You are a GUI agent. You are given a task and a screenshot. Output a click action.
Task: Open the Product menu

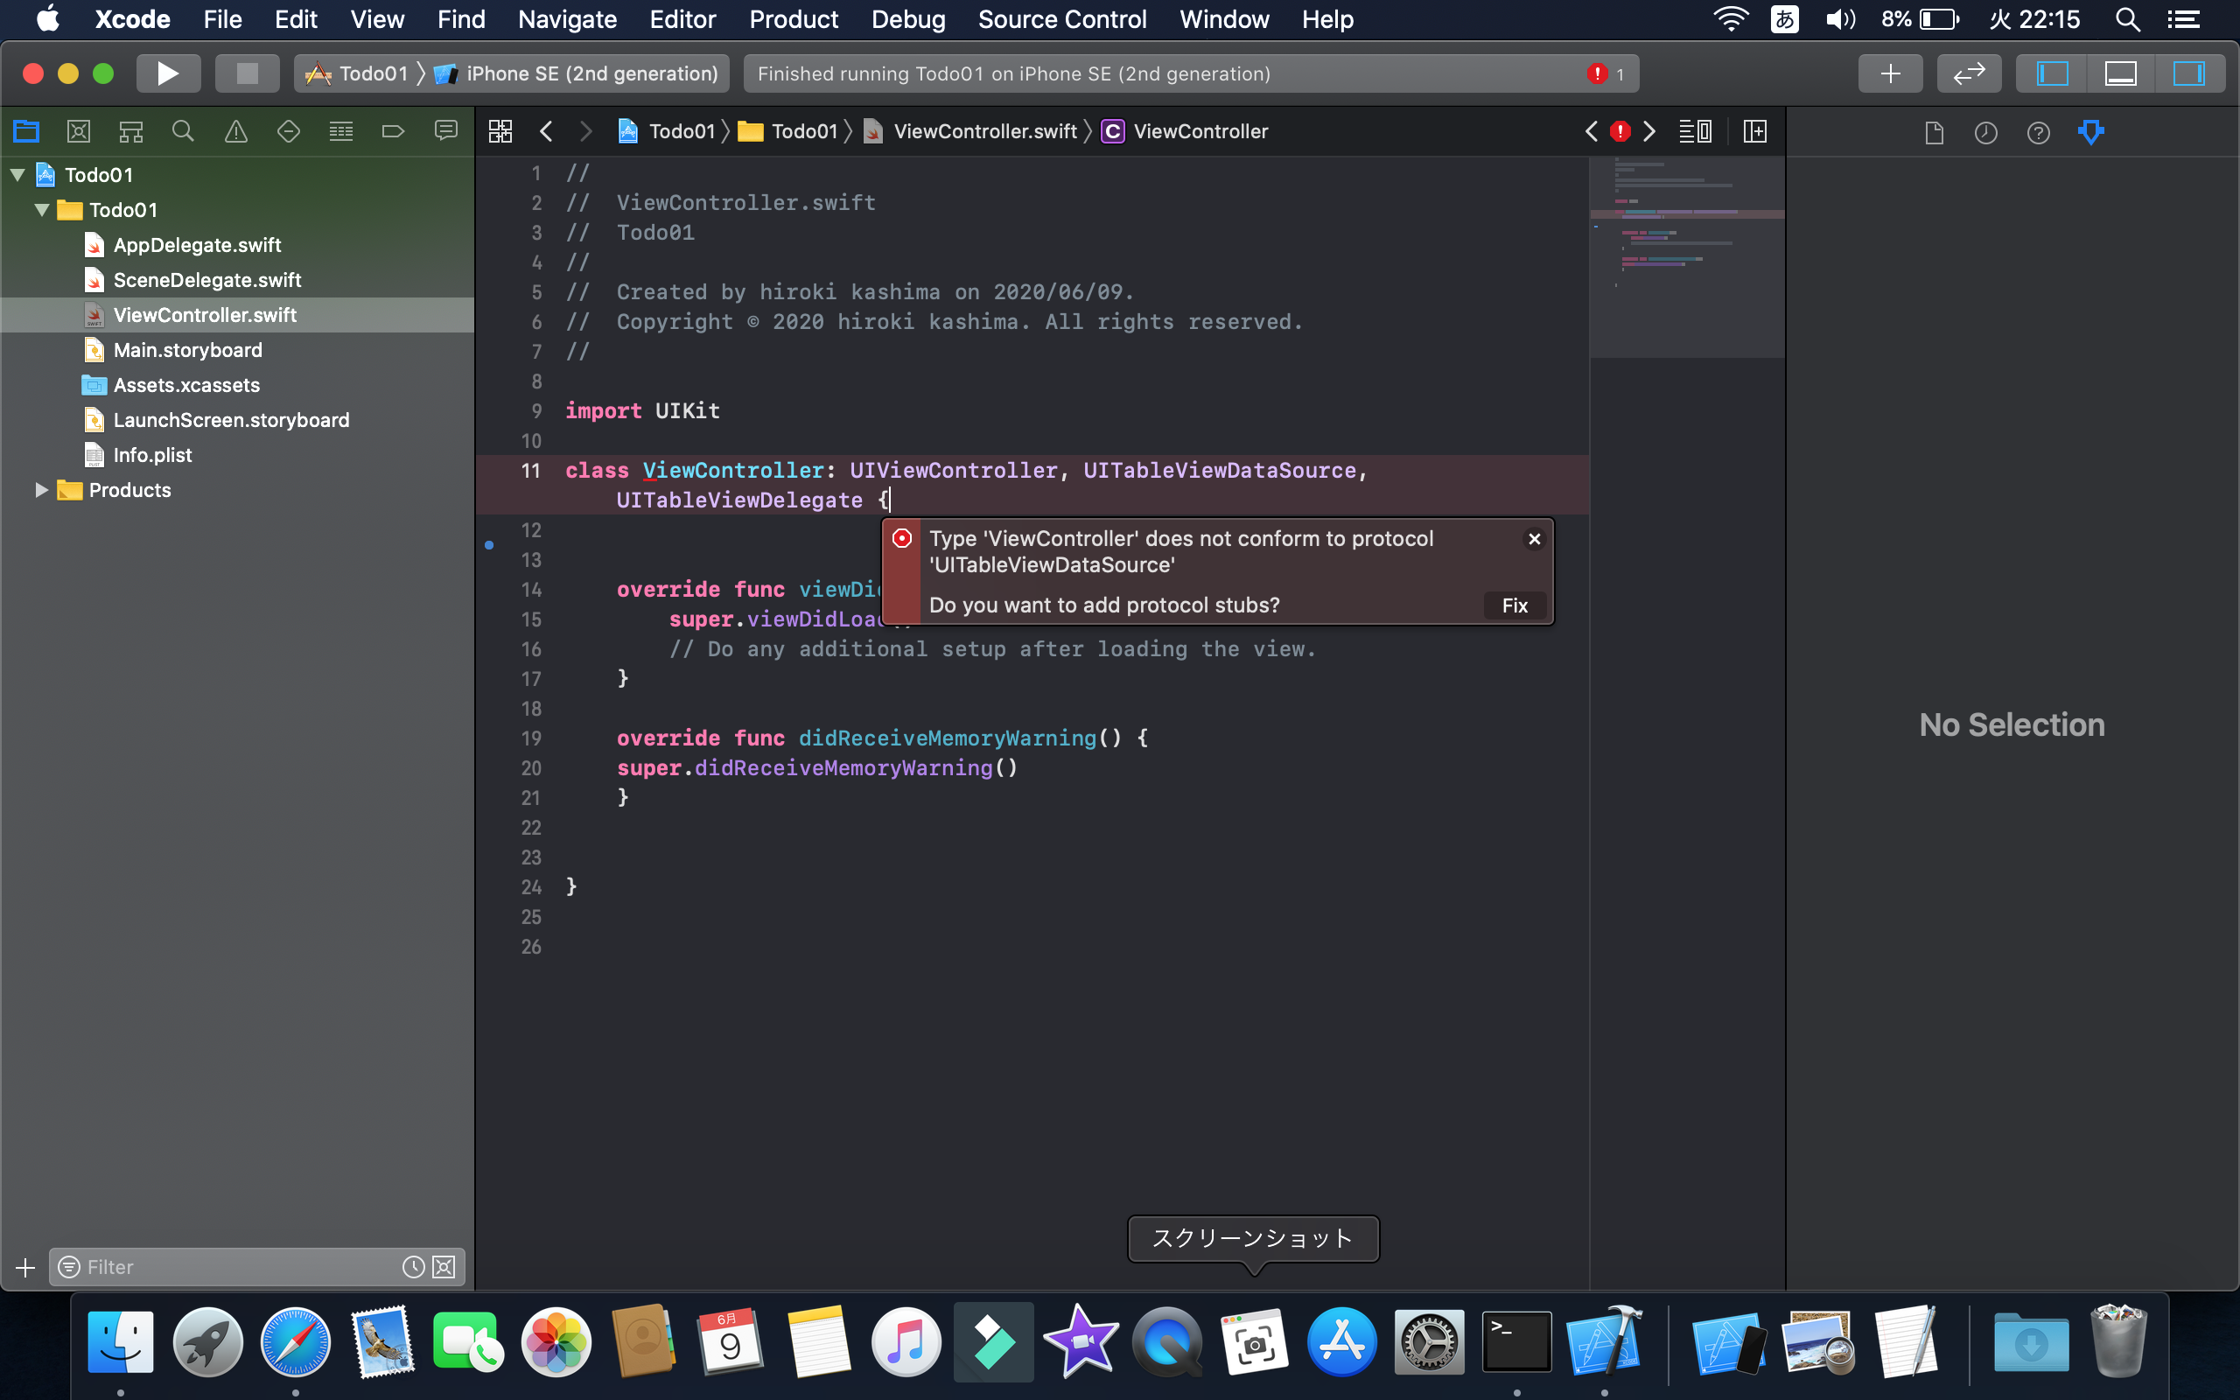click(794, 19)
